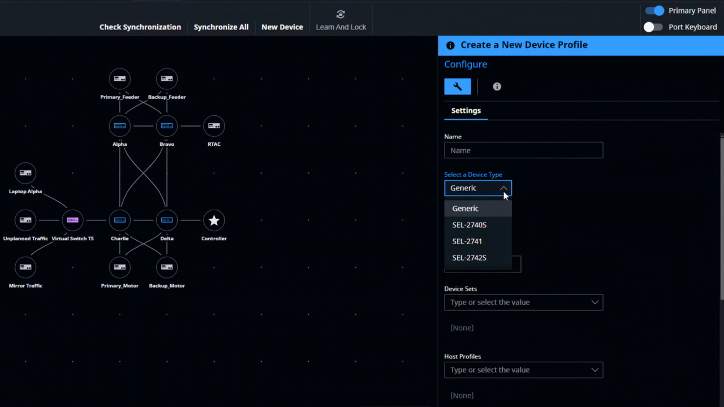
Task: Click the Controller star node icon
Action: [214, 220]
